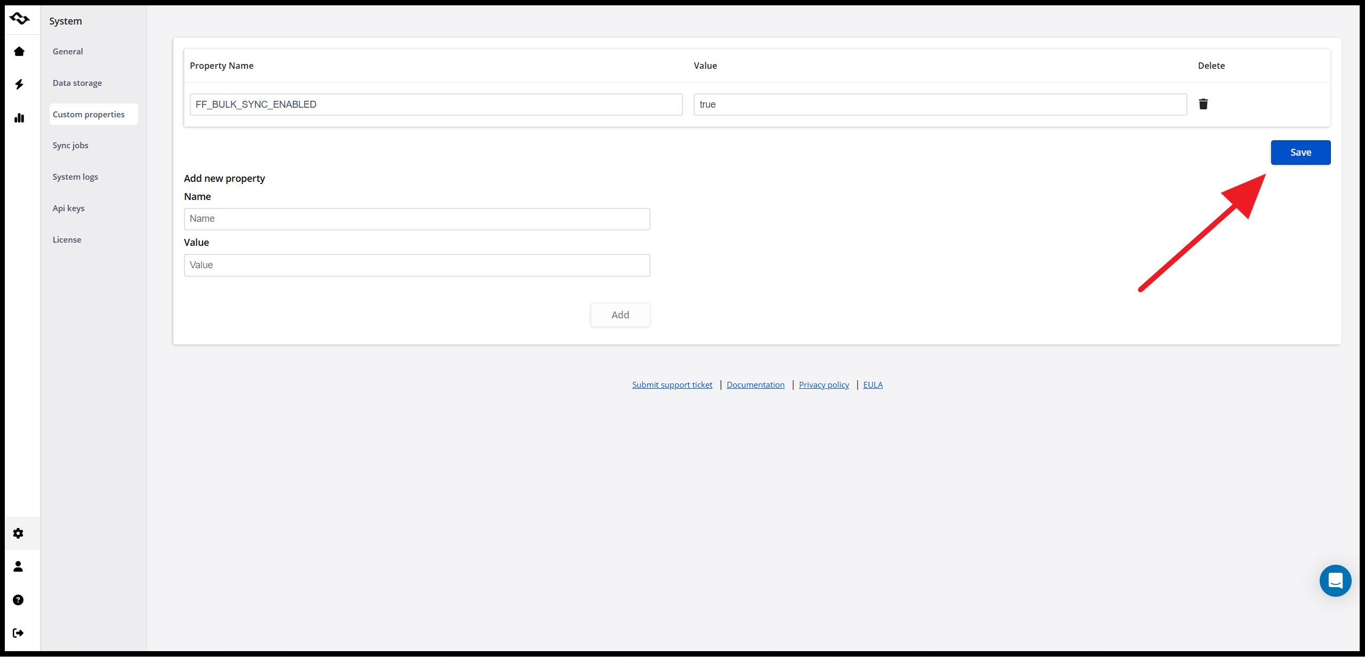The height and width of the screenshot is (657, 1365).
Task: Open the Submit support ticket link
Action: point(672,385)
